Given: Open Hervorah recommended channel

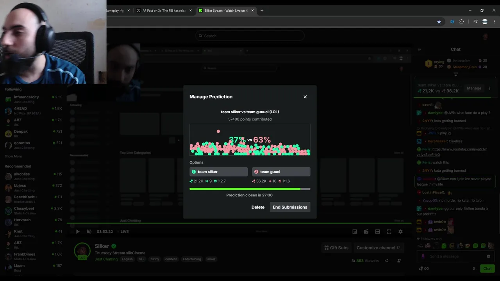Looking at the screenshot, I should (34, 222).
